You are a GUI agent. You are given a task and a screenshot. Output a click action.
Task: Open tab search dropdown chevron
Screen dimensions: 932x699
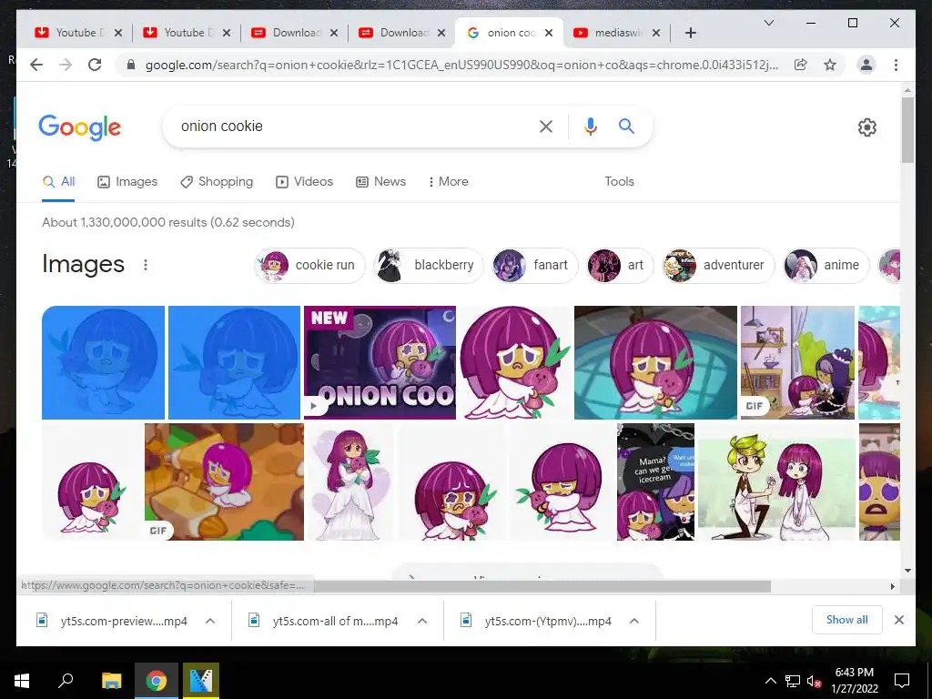[x=768, y=23]
